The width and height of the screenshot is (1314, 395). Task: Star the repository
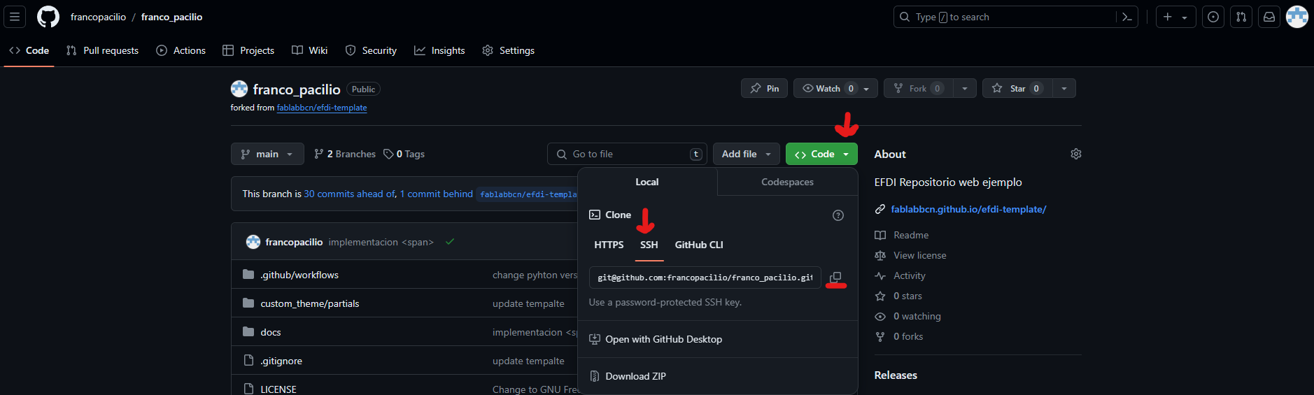click(x=1018, y=88)
